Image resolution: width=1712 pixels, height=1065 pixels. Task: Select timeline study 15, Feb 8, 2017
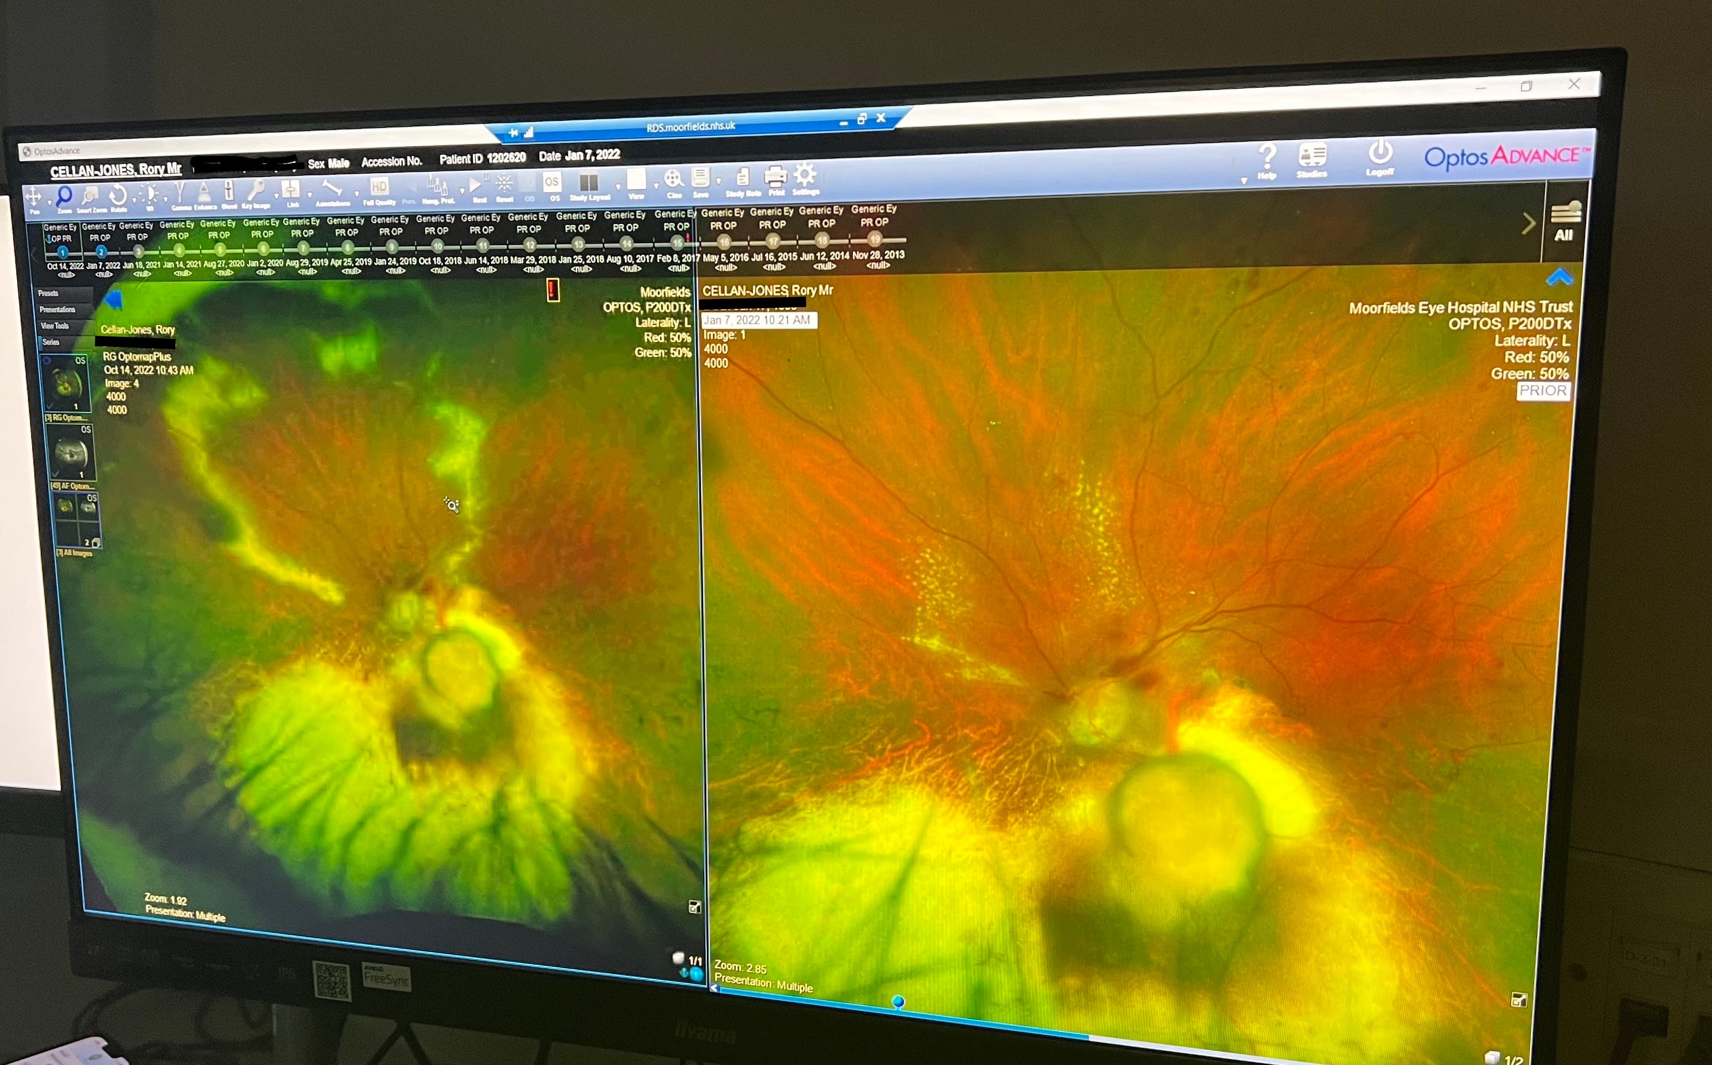click(x=677, y=243)
